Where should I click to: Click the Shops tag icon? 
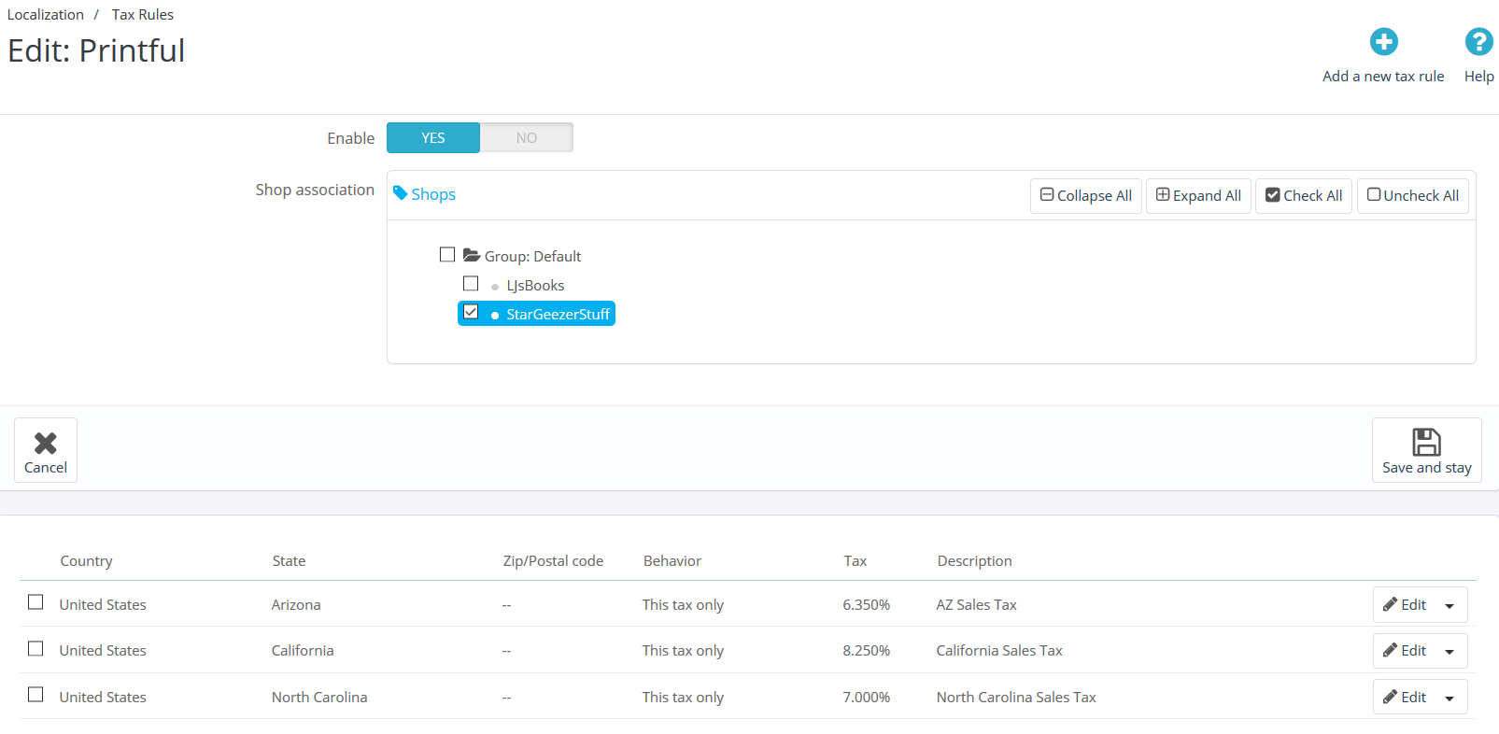[x=400, y=193]
